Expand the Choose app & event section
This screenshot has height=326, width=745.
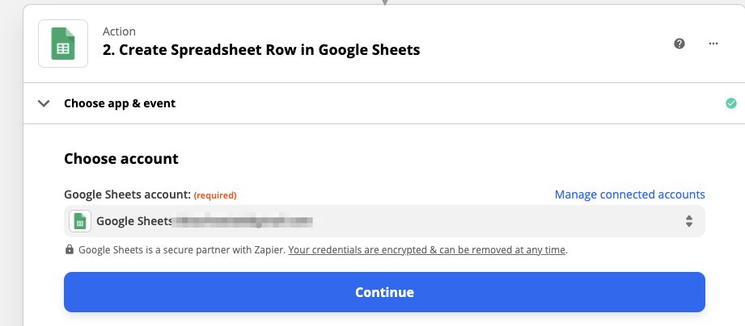120,103
